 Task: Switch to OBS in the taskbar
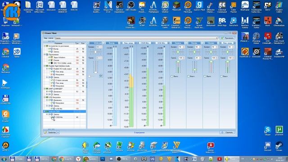point(123,159)
